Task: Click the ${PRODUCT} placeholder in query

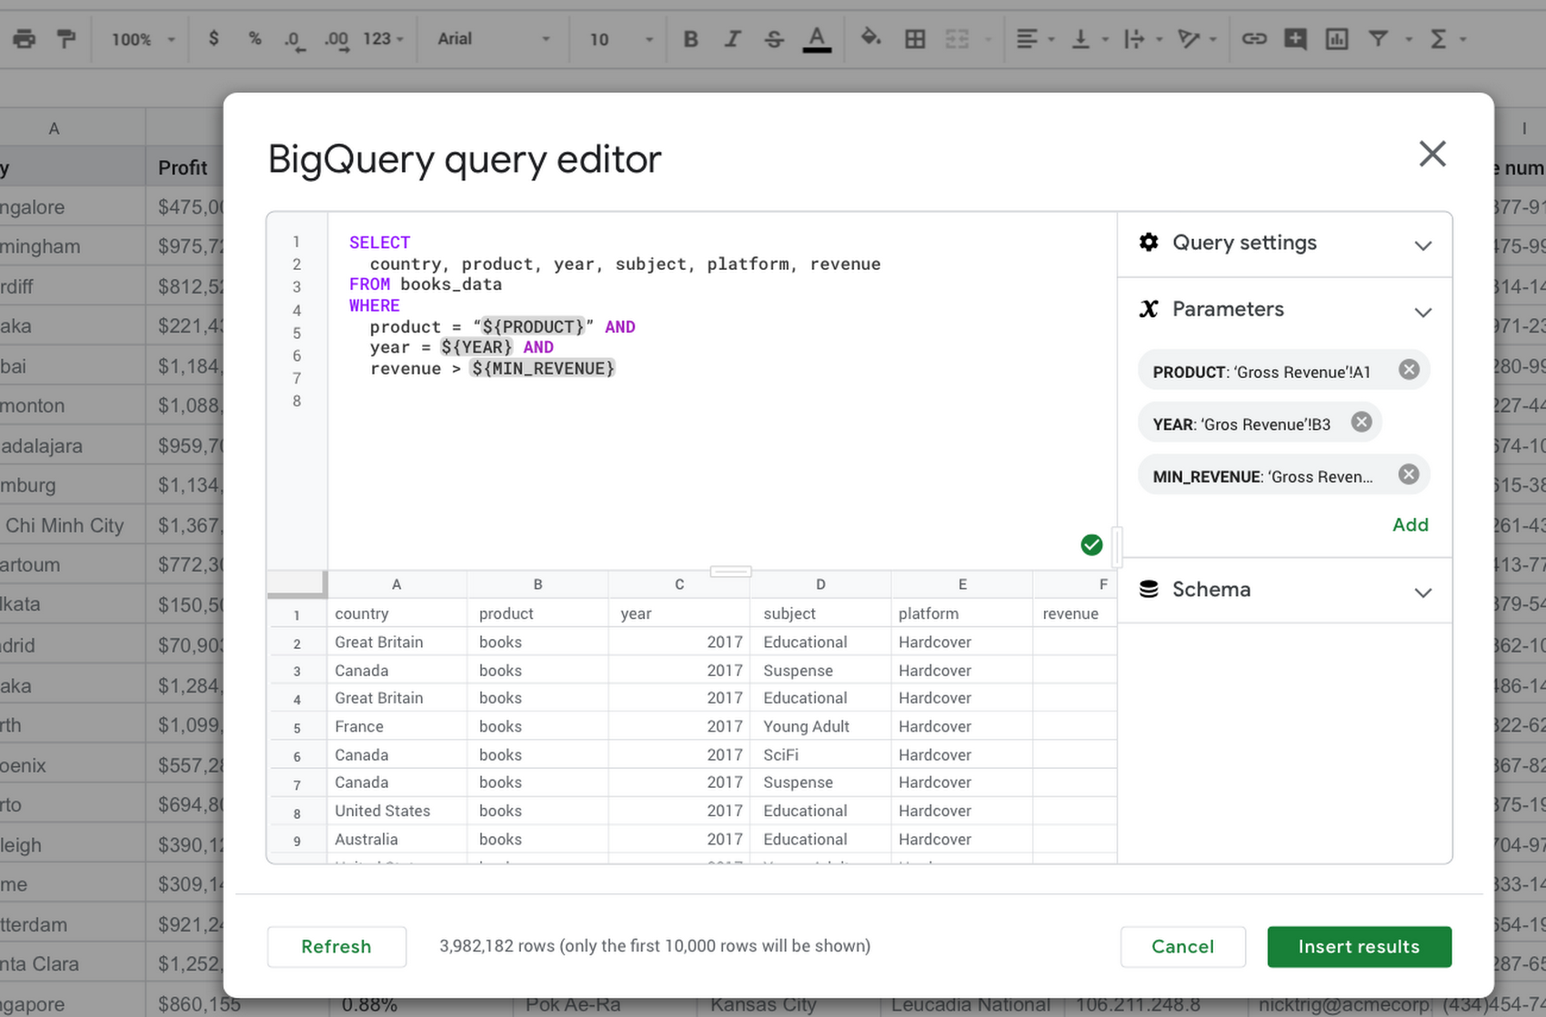Action: 533,326
